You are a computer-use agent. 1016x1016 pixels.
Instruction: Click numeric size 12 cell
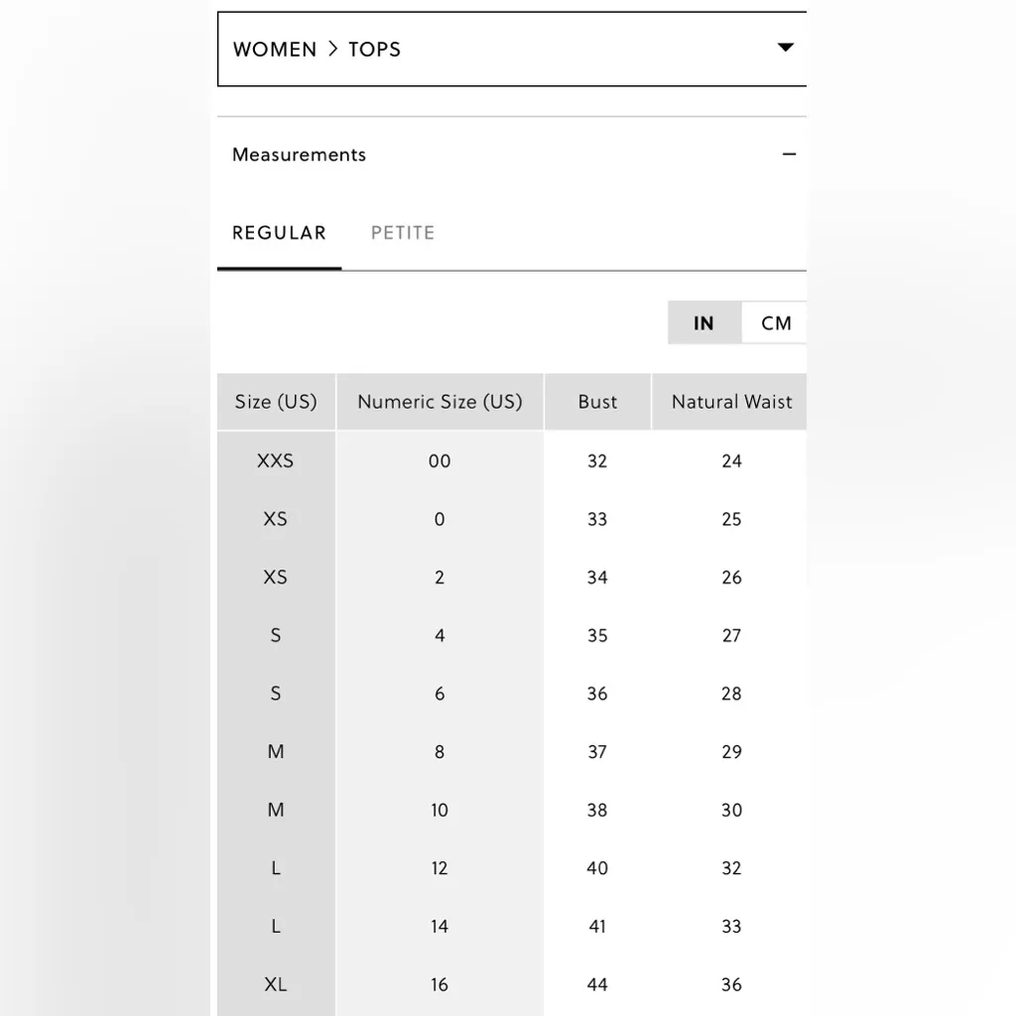pos(440,868)
